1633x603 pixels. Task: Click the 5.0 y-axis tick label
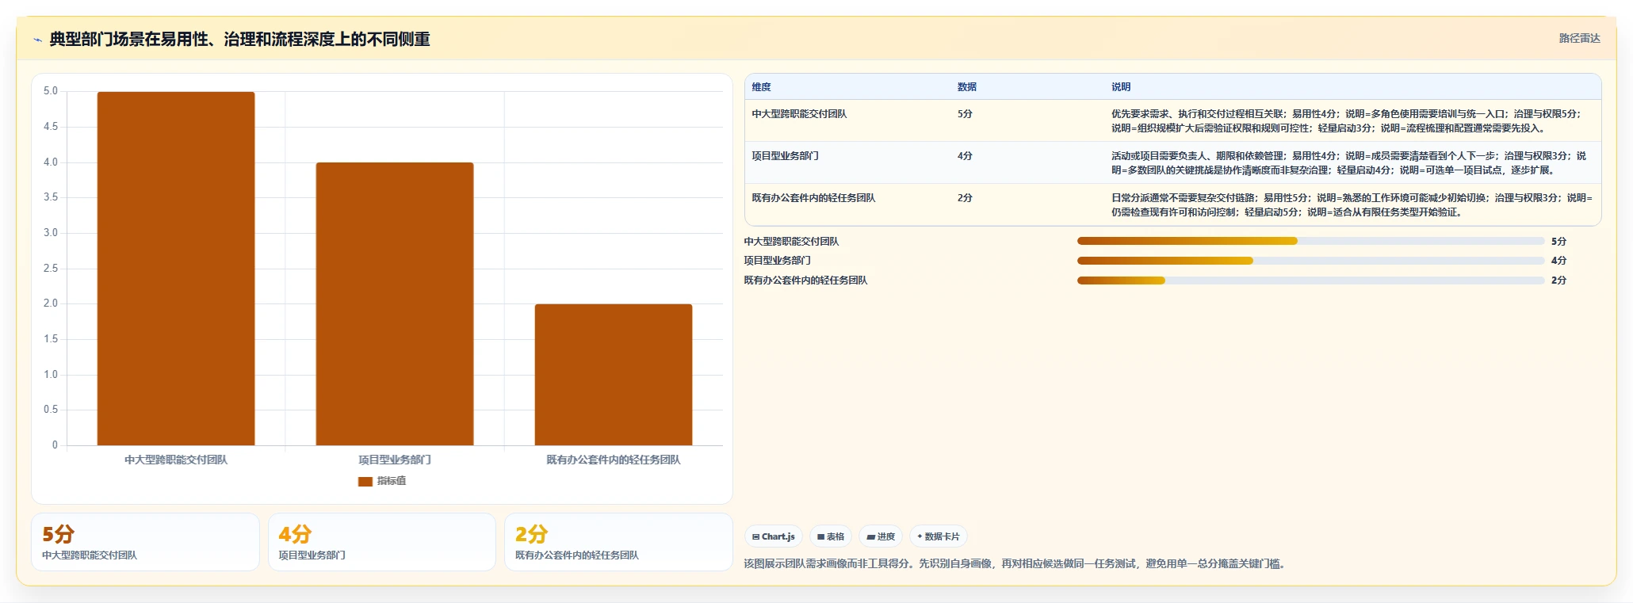pos(51,91)
